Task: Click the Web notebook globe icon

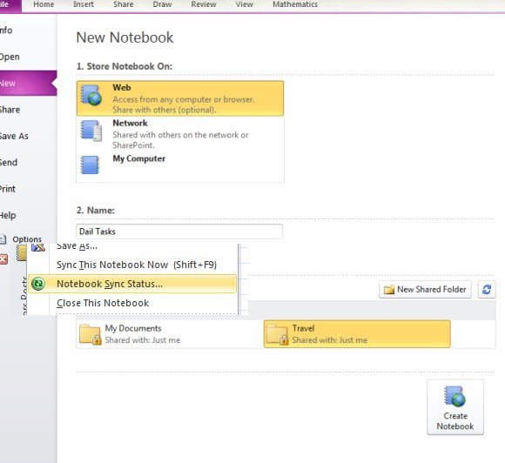Action: (x=91, y=95)
